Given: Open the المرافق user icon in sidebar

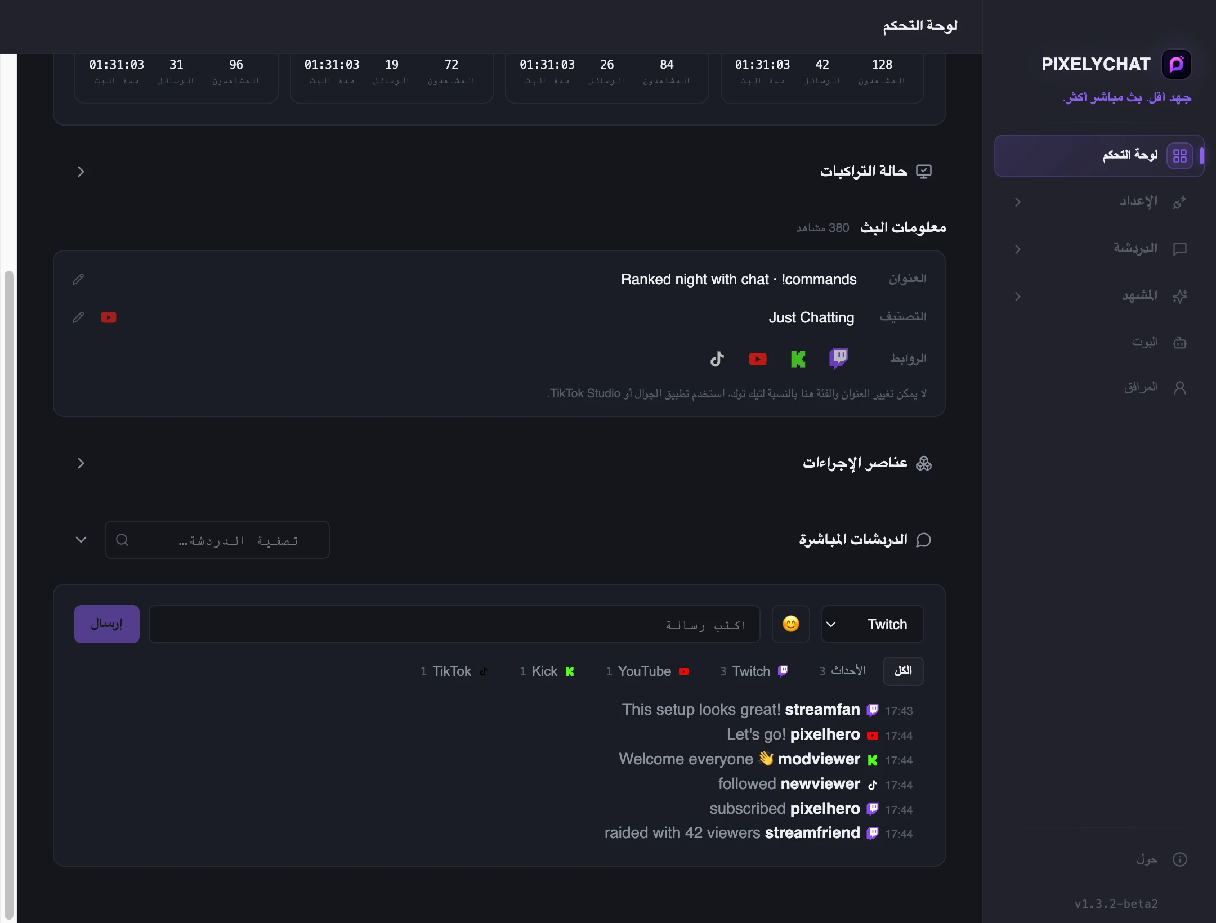Looking at the screenshot, I should point(1180,387).
